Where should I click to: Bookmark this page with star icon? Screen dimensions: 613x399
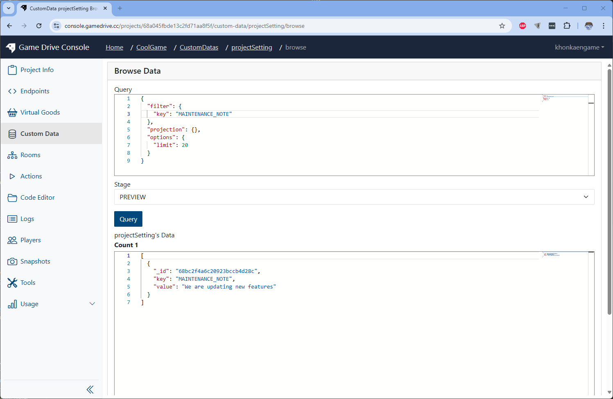coord(502,26)
